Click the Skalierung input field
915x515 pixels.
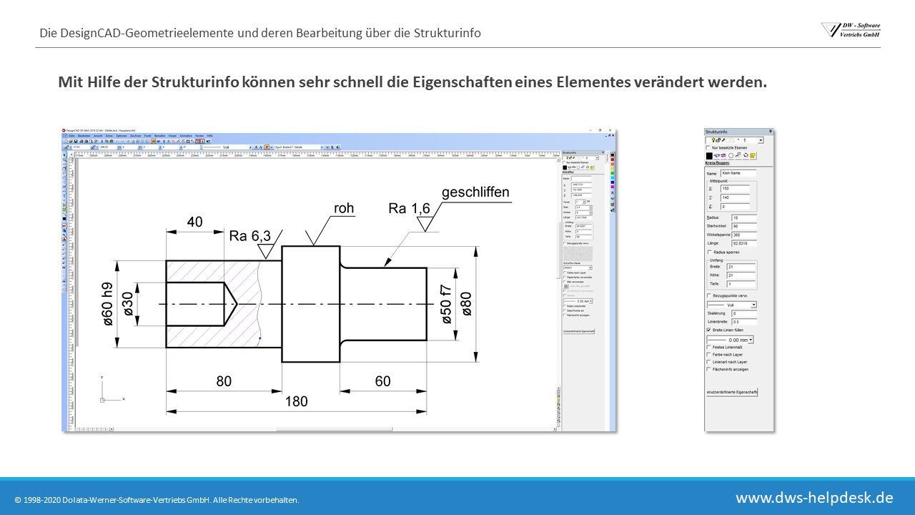tap(744, 313)
